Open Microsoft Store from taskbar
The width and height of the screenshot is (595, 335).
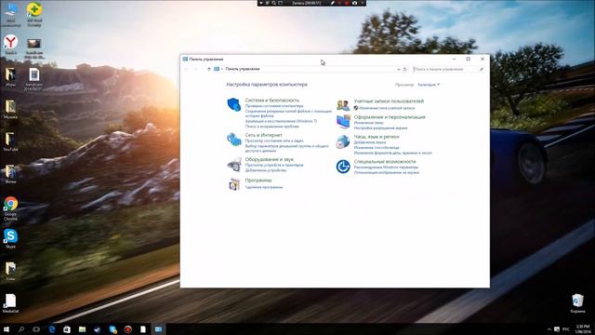[x=67, y=329]
